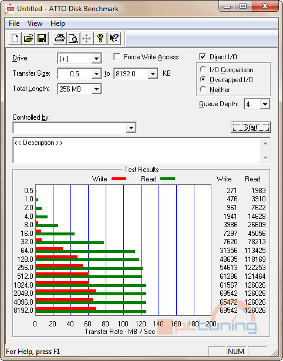The width and height of the screenshot is (283, 361).
Task: Print results using the printer icon
Action: point(60,38)
